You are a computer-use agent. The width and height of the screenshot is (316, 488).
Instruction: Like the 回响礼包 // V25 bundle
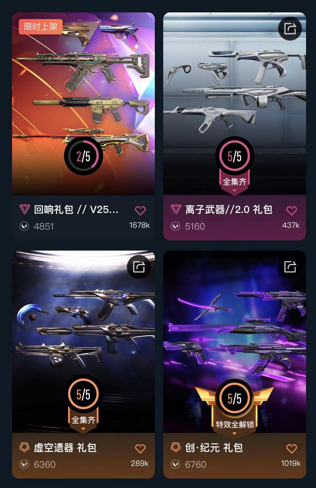pos(140,210)
